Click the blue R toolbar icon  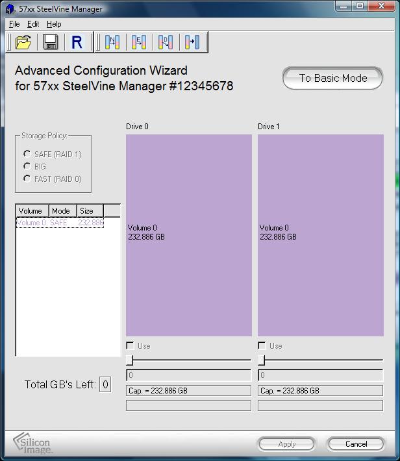[x=77, y=42]
